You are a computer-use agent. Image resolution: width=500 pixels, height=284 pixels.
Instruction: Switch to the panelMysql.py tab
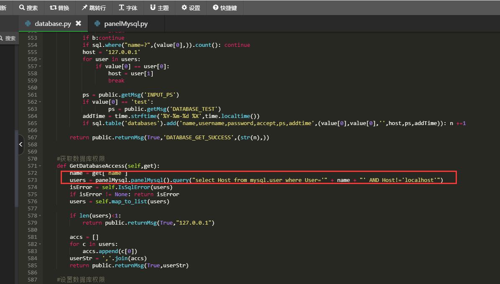pyautogui.click(x=126, y=23)
